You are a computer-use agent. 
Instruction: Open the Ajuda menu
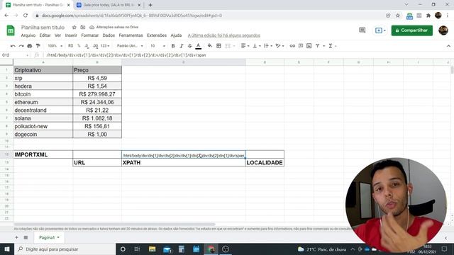pos(176,35)
